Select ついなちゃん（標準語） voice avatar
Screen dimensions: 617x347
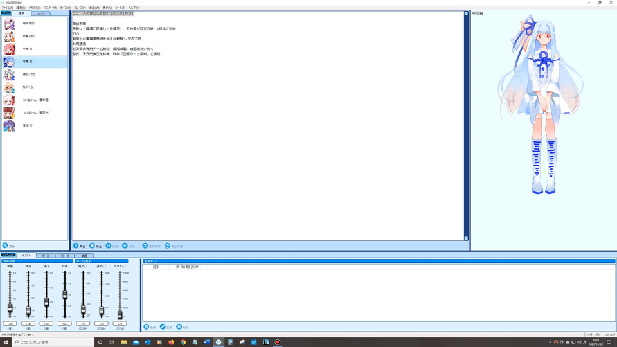pyautogui.click(x=10, y=100)
